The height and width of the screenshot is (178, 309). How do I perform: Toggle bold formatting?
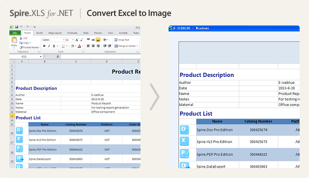(44, 46)
